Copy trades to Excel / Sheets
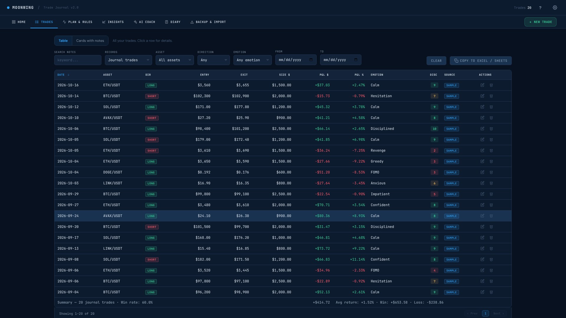Viewport: 566px width, 318px height. [481, 61]
